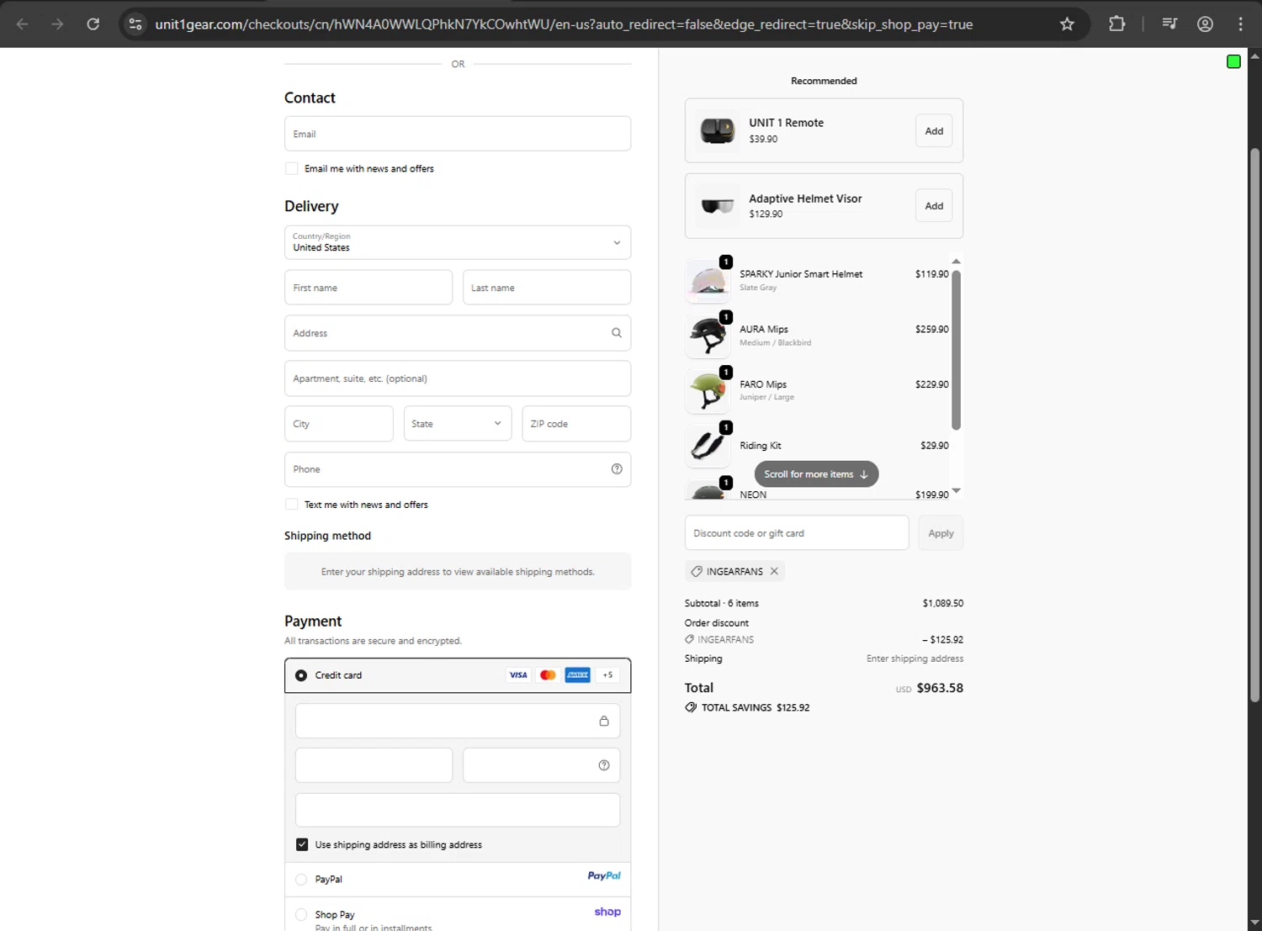Enable Email me with news and offers
Viewport: 1262px width, 931px height.
[x=292, y=168]
